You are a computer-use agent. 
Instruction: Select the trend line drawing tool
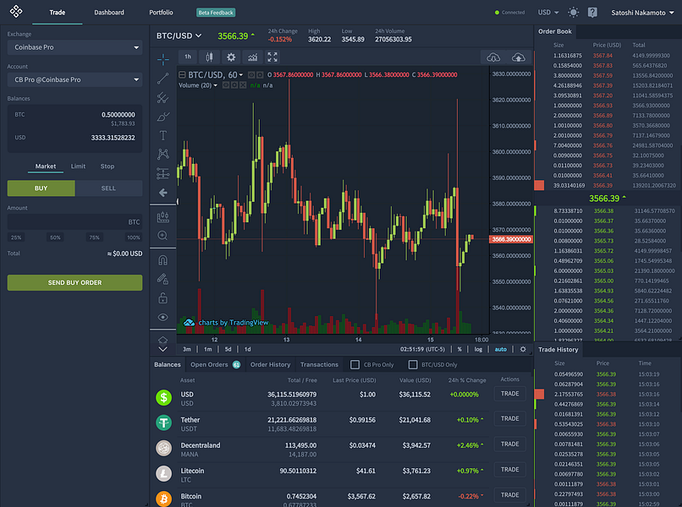(x=163, y=79)
